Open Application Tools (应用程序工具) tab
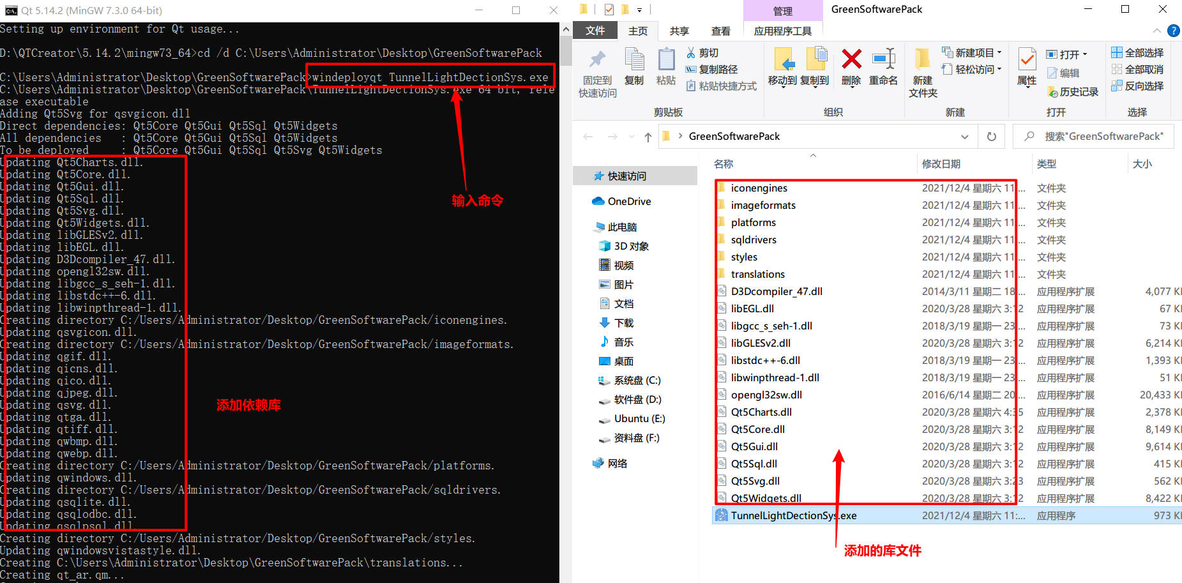This screenshot has width=1182, height=583. pos(782,31)
